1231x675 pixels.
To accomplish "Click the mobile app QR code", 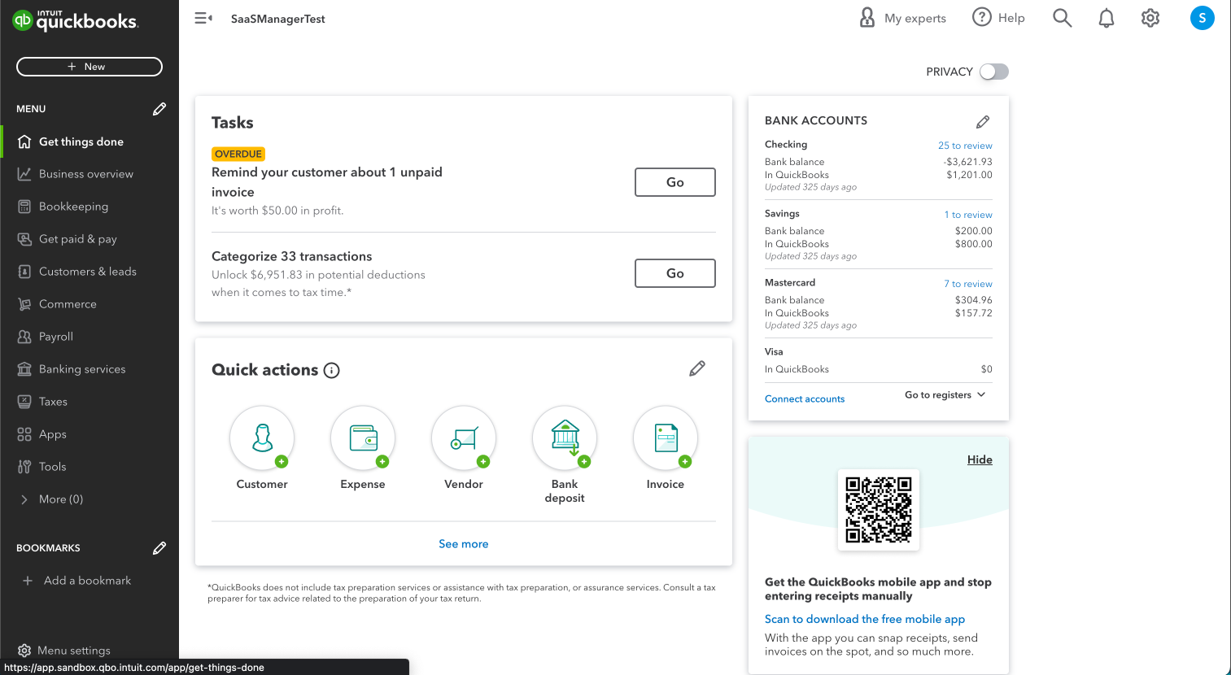I will coord(879,510).
